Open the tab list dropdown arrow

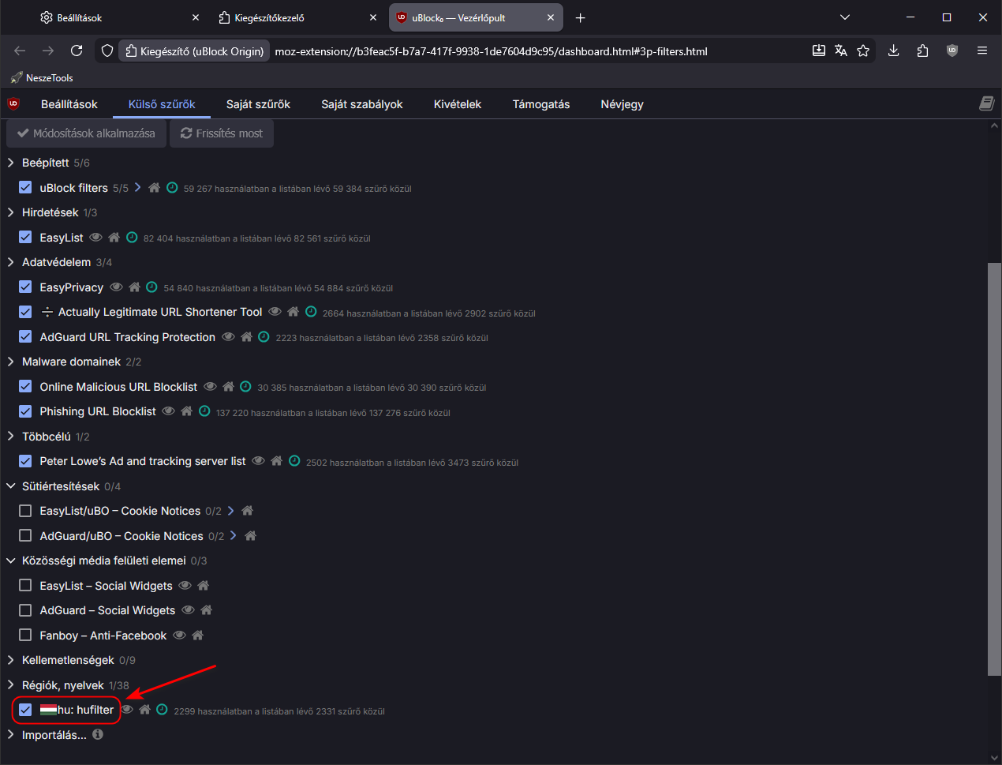point(845,17)
